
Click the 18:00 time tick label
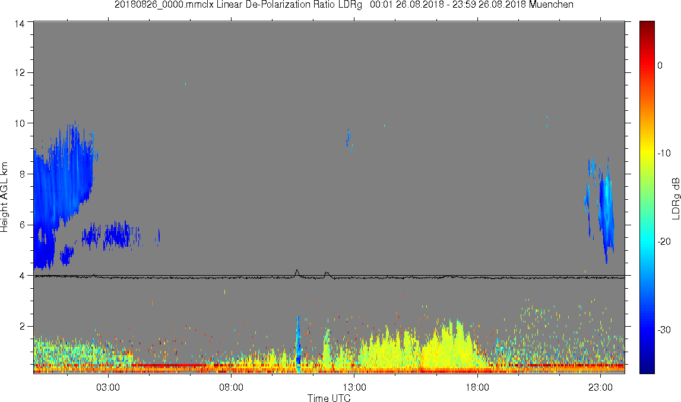pyautogui.click(x=477, y=387)
